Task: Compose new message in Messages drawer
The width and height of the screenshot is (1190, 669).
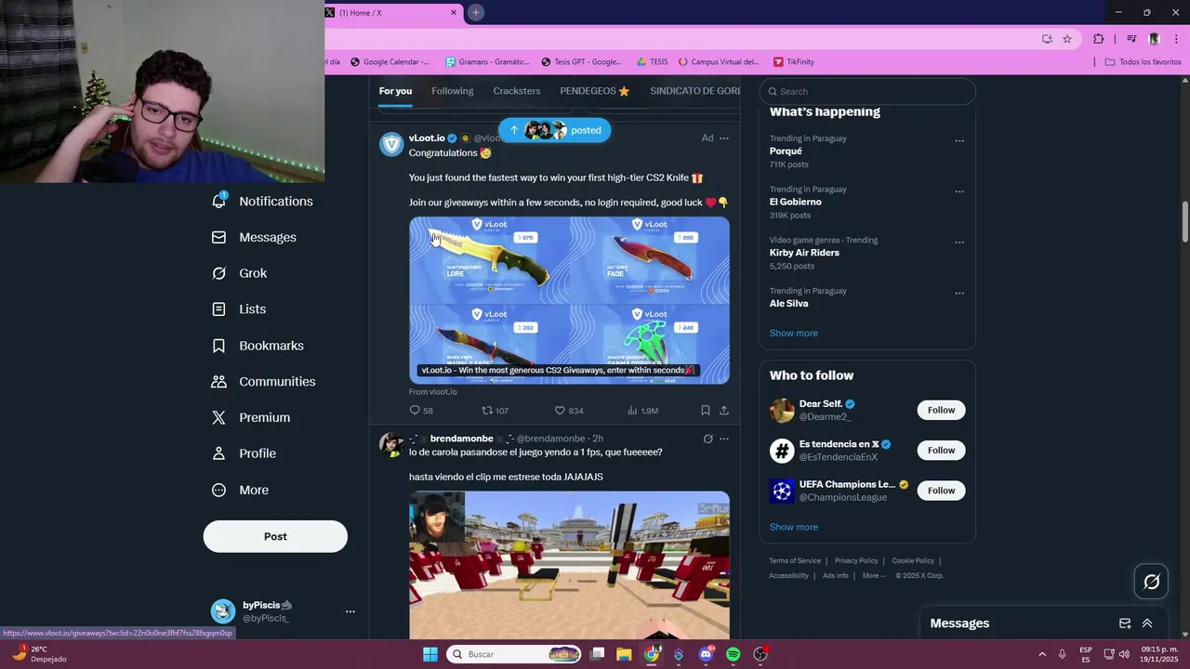Action: 1125,623
